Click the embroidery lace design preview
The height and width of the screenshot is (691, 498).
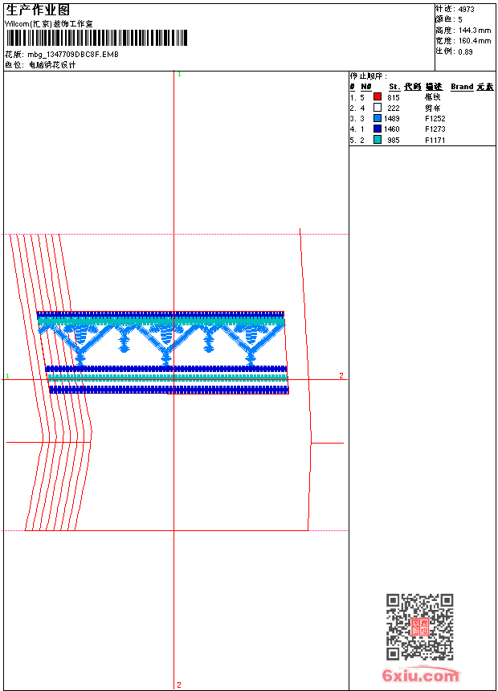click(x=162, y=353)
